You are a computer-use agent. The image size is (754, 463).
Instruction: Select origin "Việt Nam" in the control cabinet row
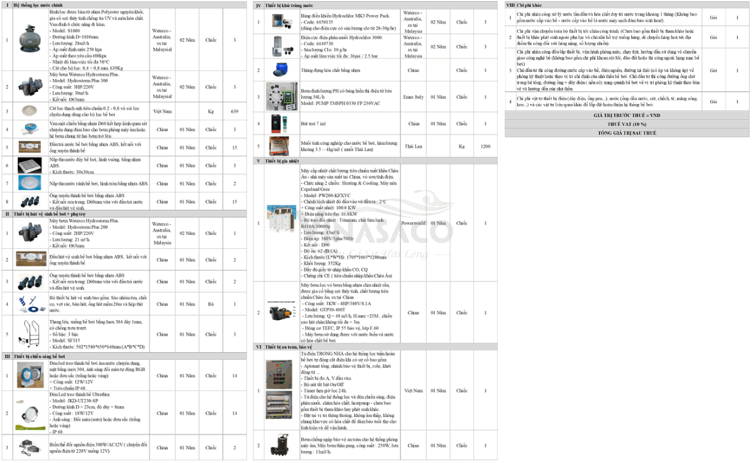pos(413,391)
